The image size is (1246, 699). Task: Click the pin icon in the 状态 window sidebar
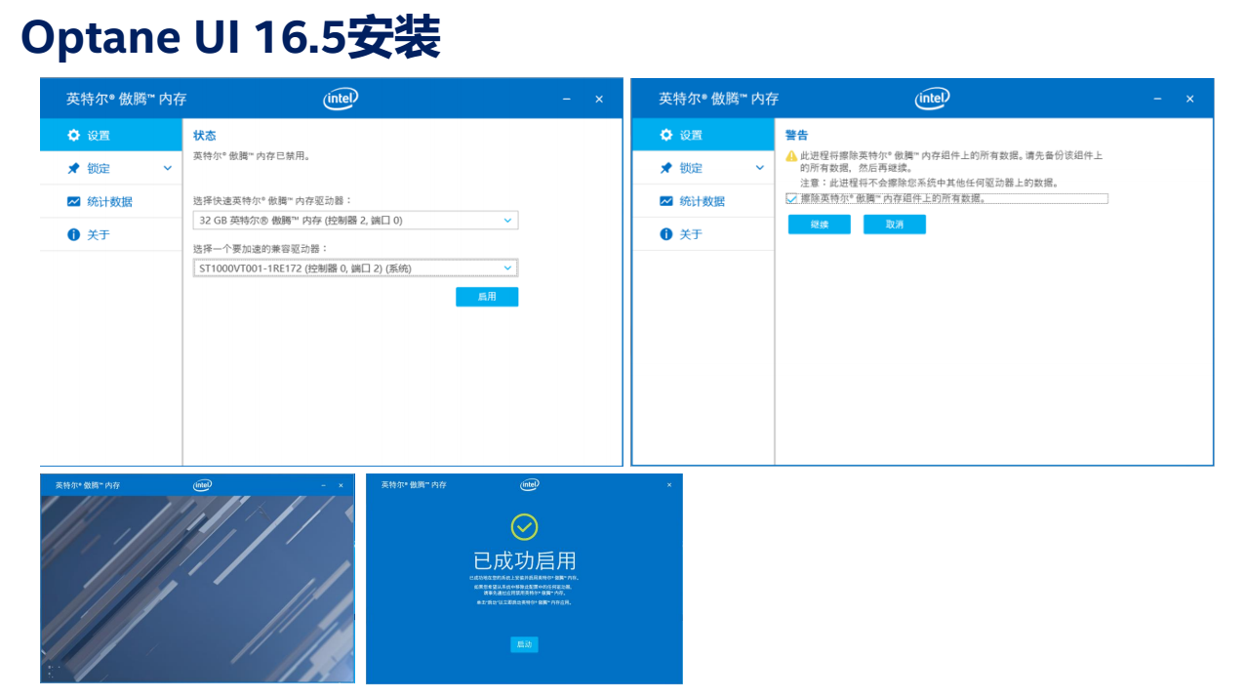click(x=73, y=168)
